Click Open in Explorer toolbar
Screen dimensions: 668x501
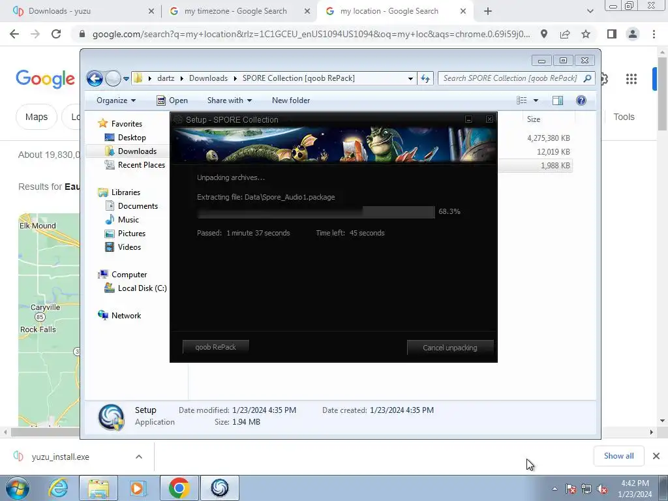(172, 100)
